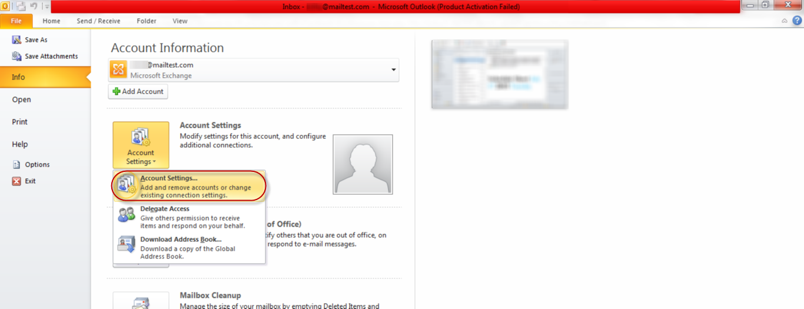The width and height of the screenshot is (804, 309).
Task: Click the Microsoft Exchange account icon
Action: point(118,69)
